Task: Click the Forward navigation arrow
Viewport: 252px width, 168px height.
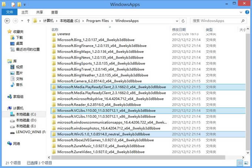Action: [15, 21]
